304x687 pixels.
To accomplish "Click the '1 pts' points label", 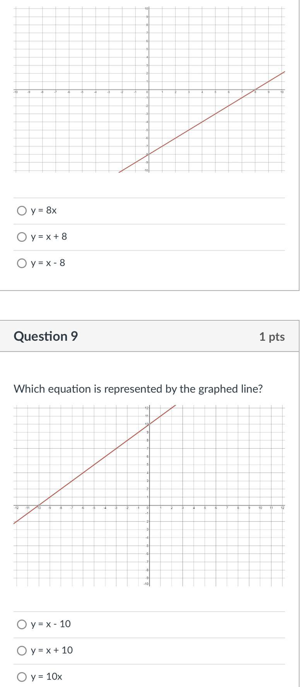I will pos(272,337).
